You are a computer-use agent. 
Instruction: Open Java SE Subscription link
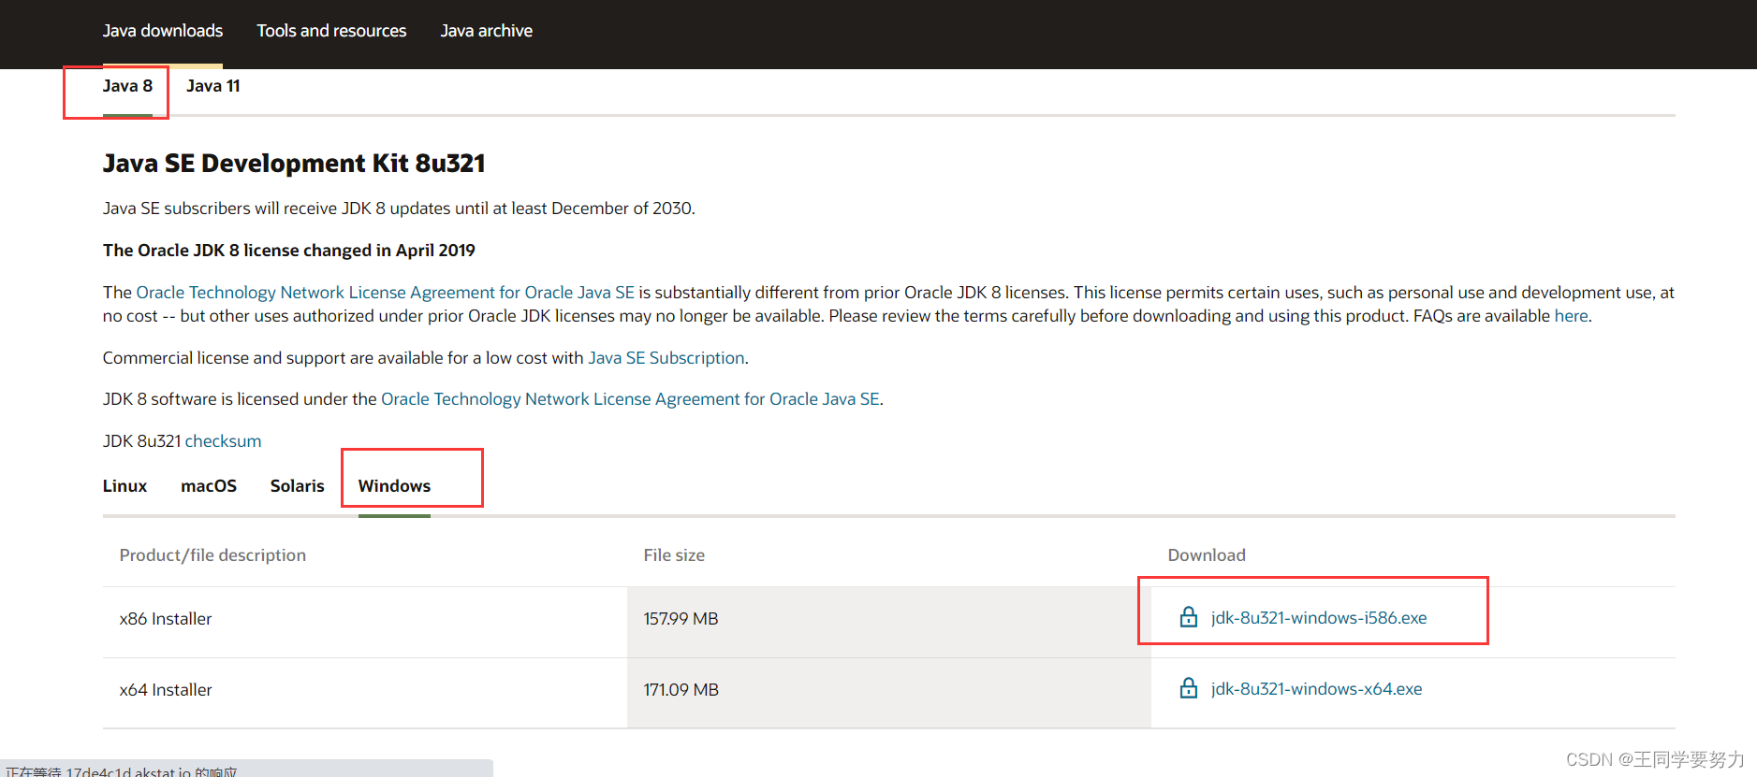pyautogui.click(x=666, y=358)
